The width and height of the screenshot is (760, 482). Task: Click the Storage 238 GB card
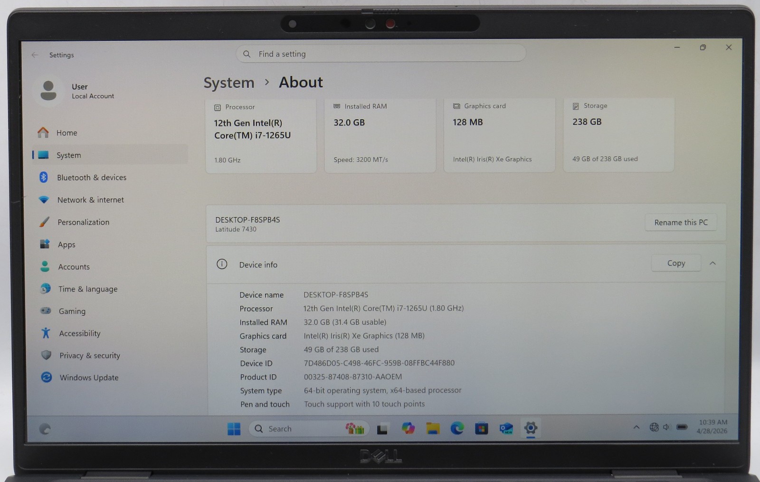[x=618, y=134]
